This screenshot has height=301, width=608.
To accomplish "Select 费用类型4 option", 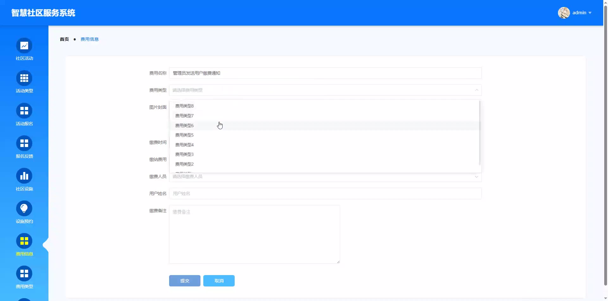I will (325, 145).
